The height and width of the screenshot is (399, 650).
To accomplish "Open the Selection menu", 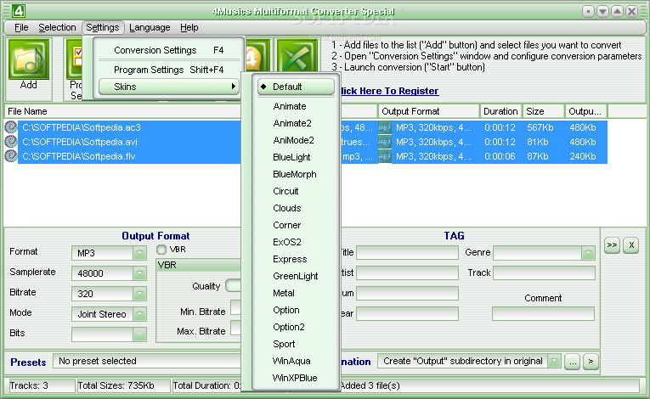I will click(57, 27).
